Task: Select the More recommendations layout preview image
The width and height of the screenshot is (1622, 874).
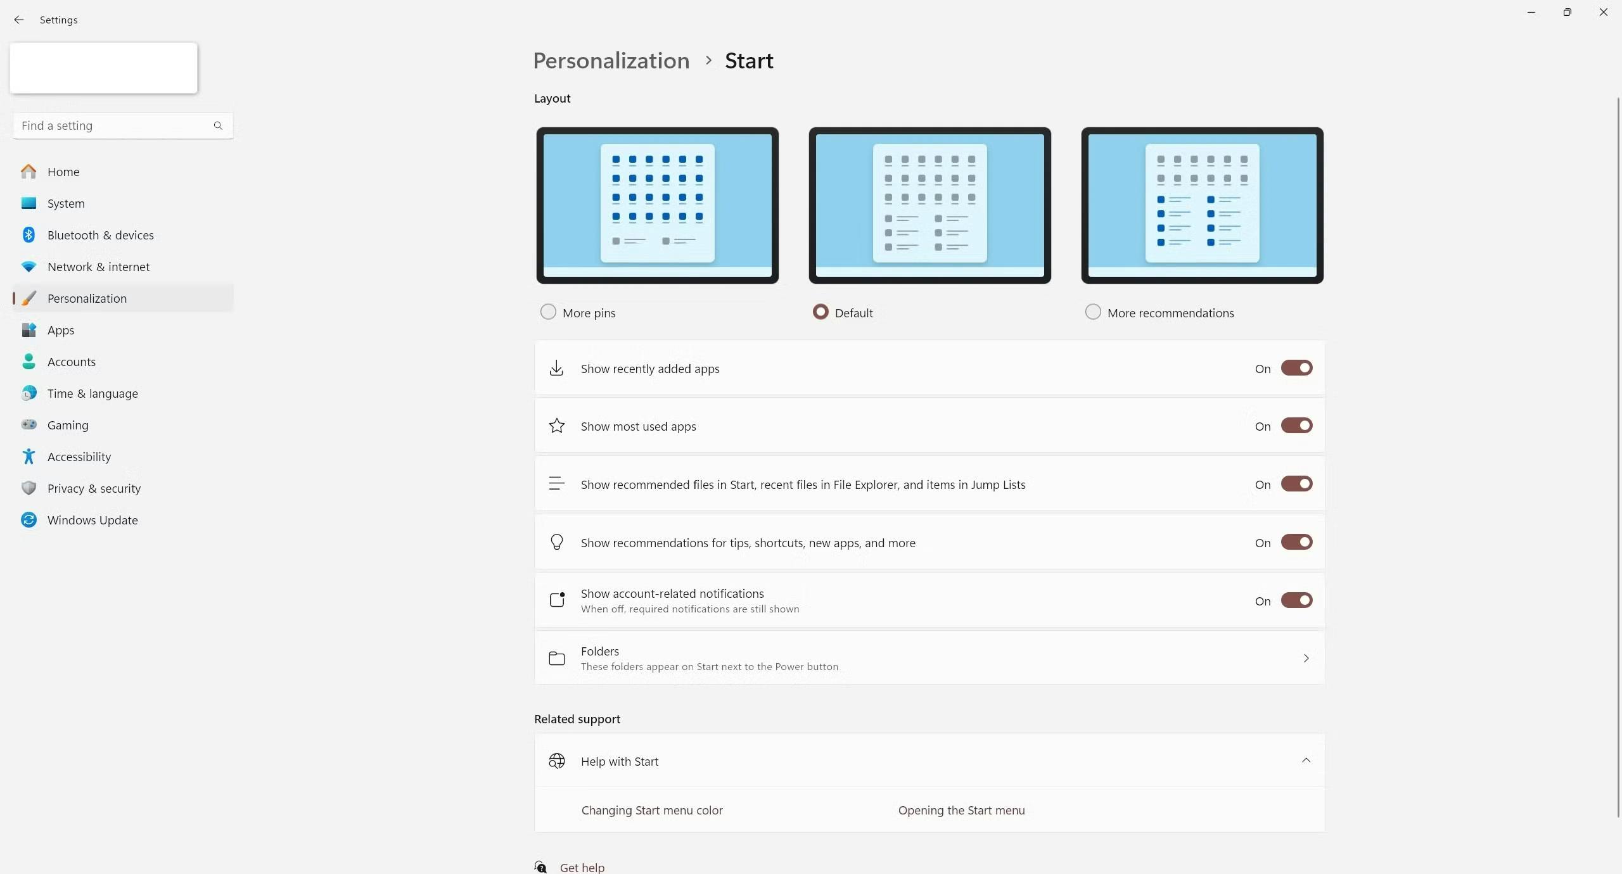Action: tap(1202, 205)
